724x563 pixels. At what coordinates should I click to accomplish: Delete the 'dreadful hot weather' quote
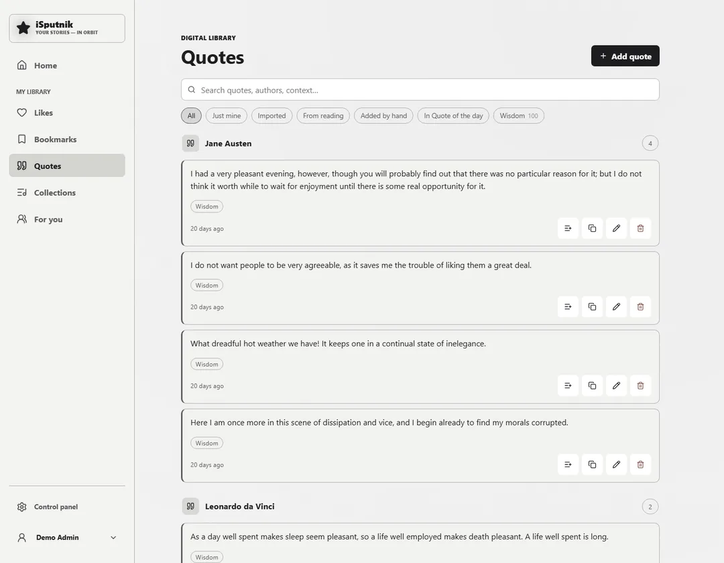tap(640, 386)
